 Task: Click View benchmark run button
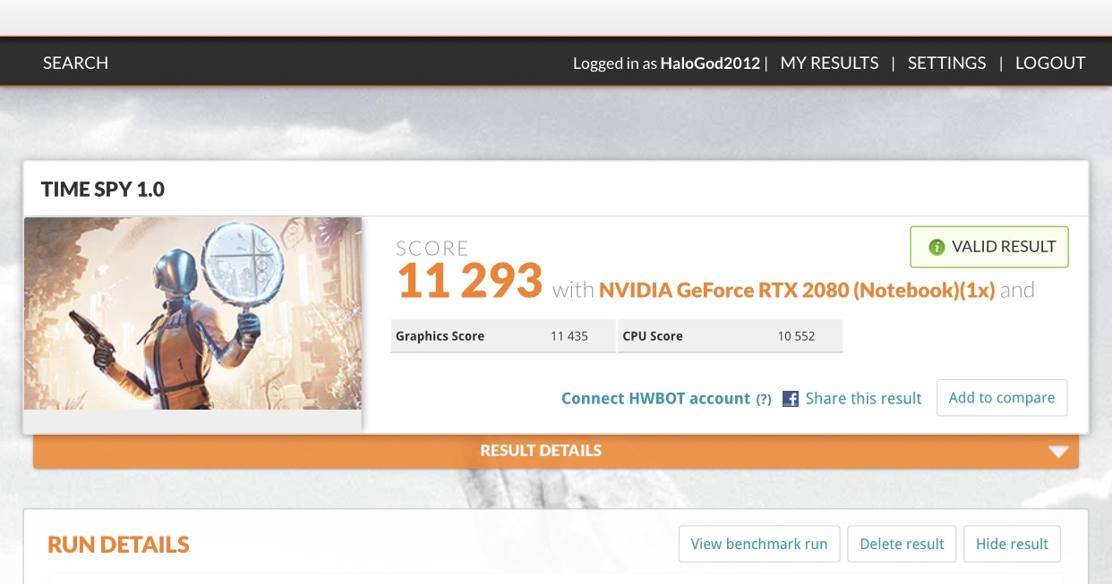pos(759,544)
